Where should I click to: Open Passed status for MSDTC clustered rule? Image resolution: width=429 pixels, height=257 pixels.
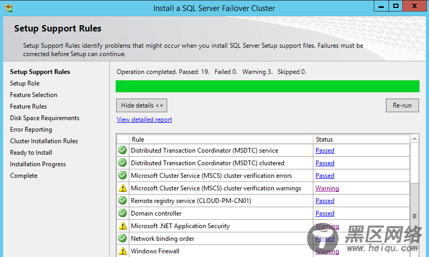click(x=325, y=163)
